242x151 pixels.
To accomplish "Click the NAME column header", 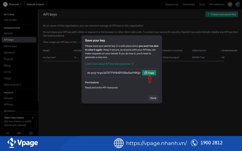I will [46, 51].
